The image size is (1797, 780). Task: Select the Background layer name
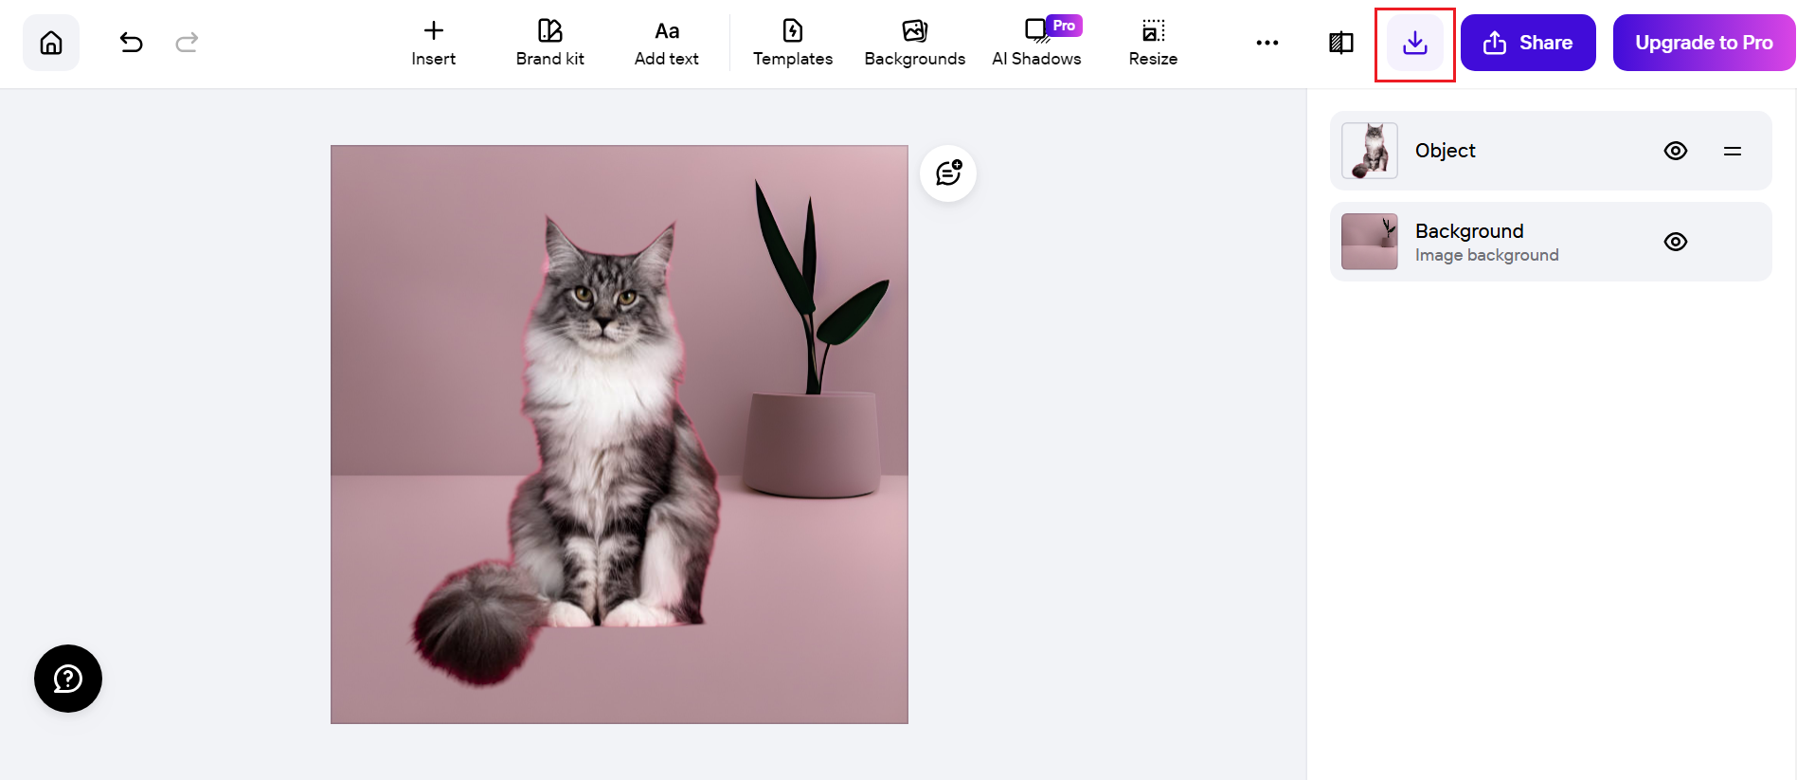click(1469, 231)
